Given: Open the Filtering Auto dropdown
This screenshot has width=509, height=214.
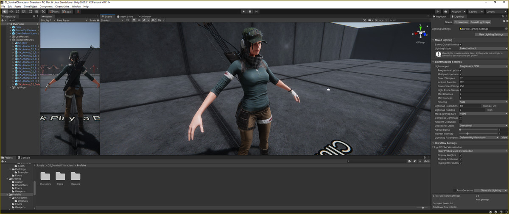Looking at the screenshot, I should 484,102.
